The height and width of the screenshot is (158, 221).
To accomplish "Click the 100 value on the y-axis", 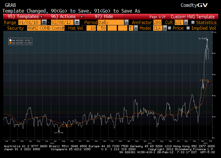I will pos(215,32).
